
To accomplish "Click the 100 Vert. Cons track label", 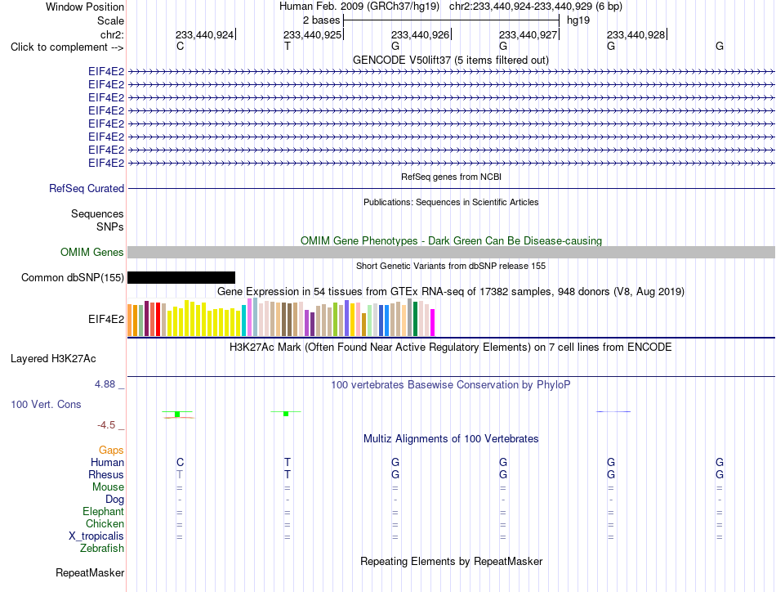I will 46,404.
